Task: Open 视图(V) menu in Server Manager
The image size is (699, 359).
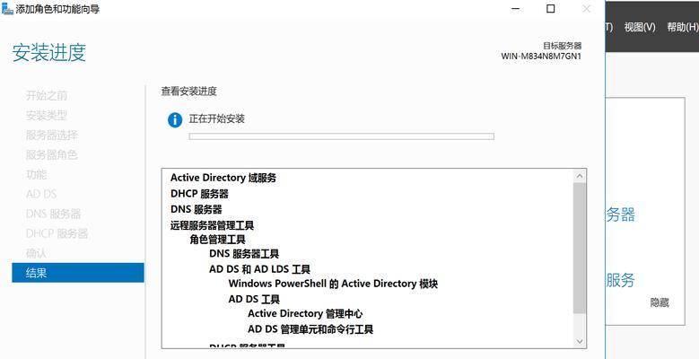Action: pyautogui.click(x=640, y=27)
